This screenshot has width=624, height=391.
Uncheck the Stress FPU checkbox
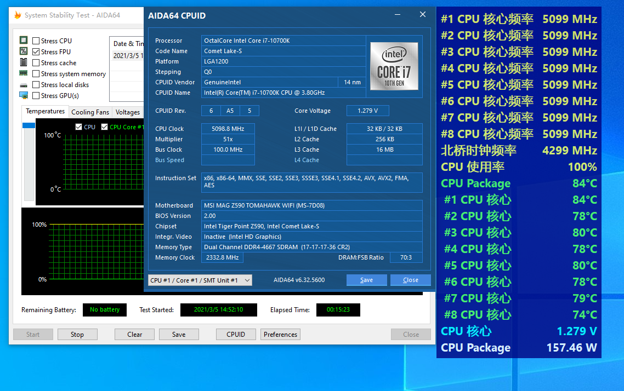(x=36, y=51)
